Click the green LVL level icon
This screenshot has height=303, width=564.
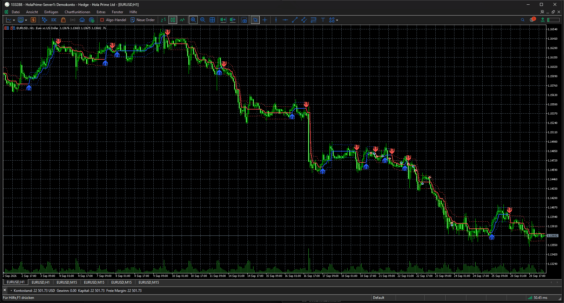click(x=543, y=20)
